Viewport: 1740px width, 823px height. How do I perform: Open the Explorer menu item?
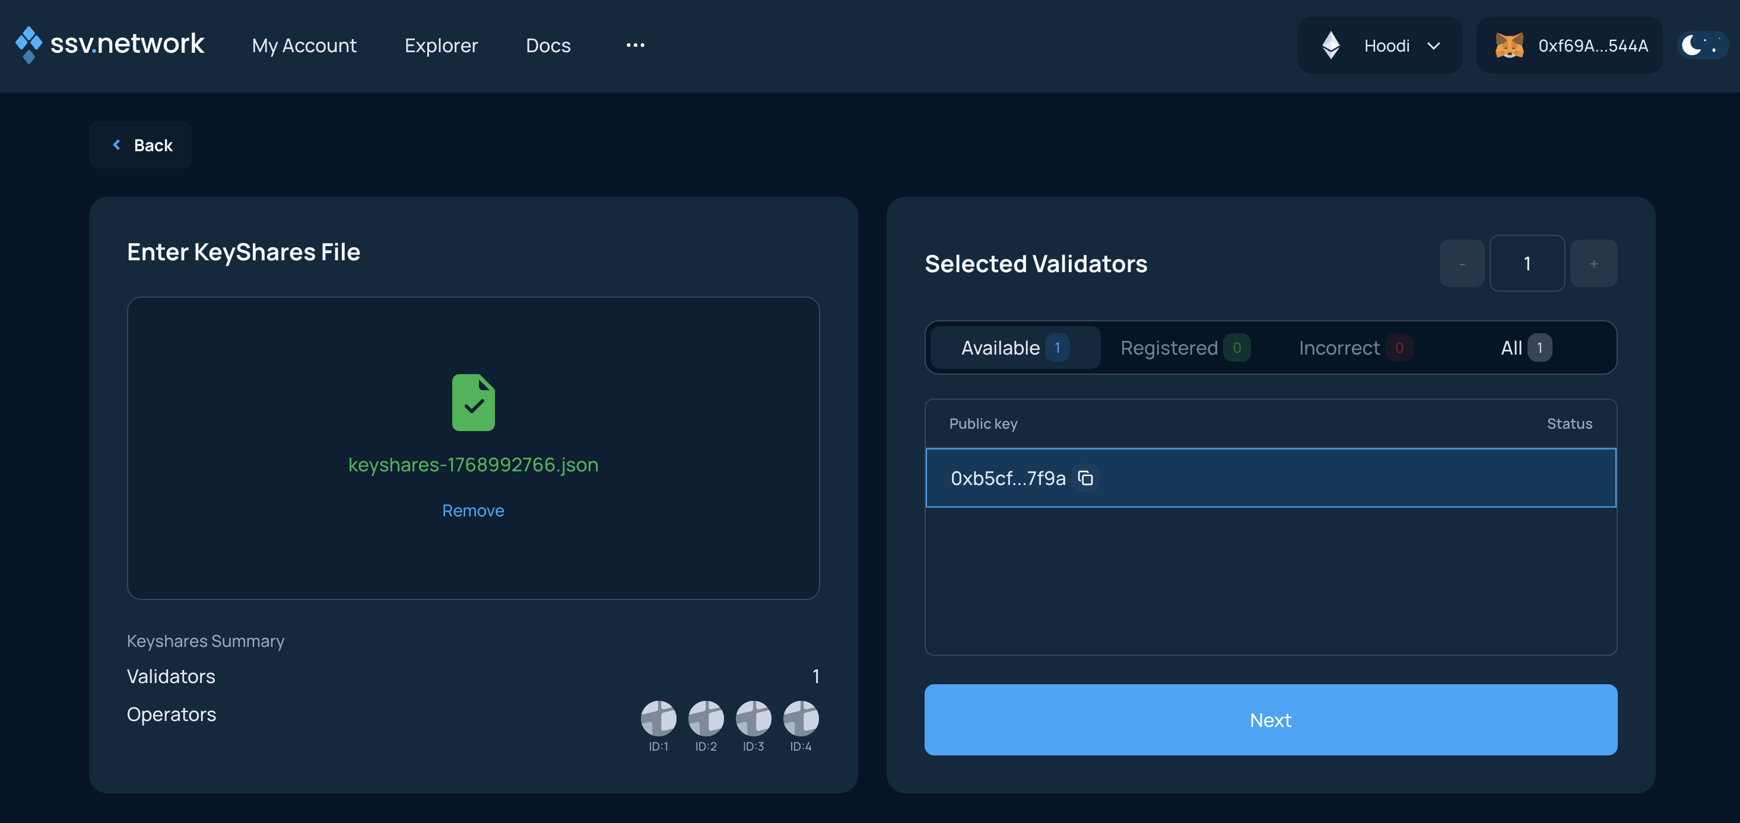pyautogui.click(x=441, y=45)
